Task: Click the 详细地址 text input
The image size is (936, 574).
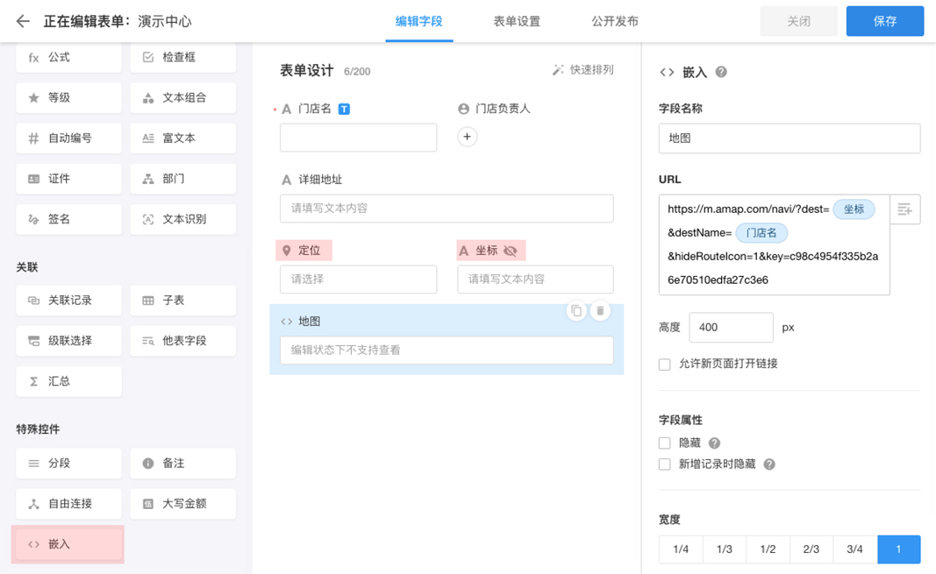Action: (447, 208)
